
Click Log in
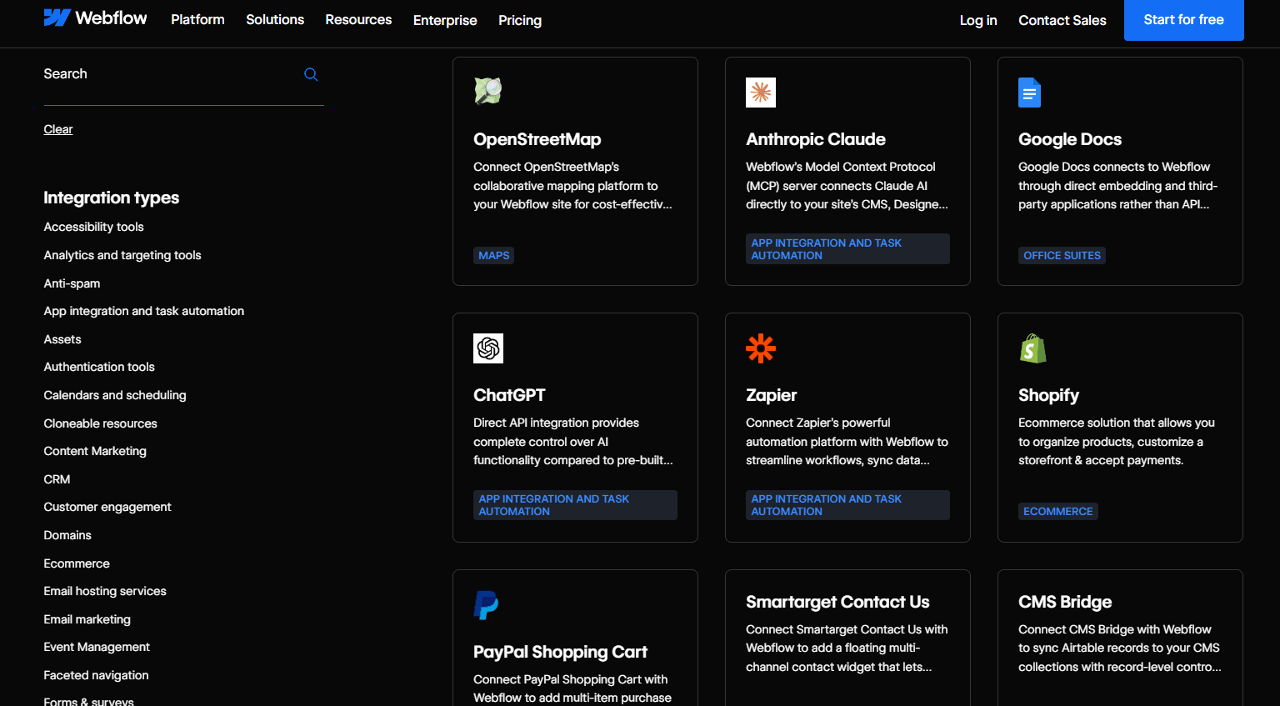point(978,20)
